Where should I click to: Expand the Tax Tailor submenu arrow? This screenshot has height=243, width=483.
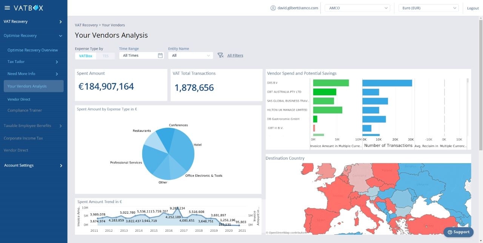click(57, 62)
